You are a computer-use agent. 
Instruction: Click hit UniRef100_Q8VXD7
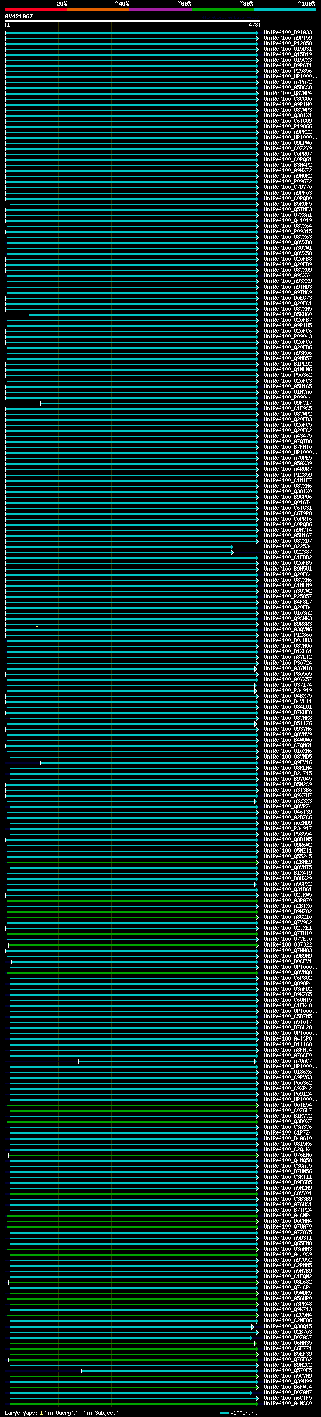(288, 541)
